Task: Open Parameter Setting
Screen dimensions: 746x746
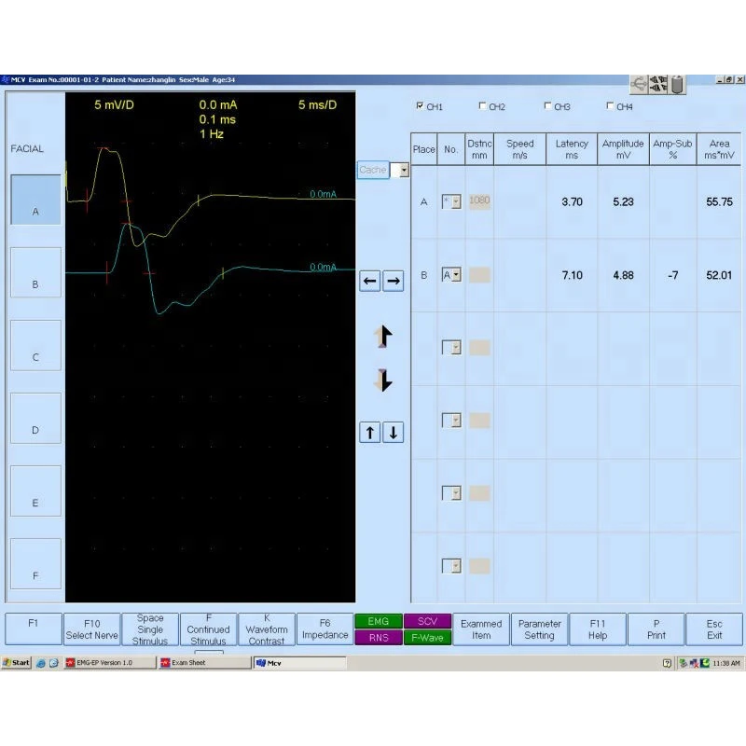Action: point(540,629)
